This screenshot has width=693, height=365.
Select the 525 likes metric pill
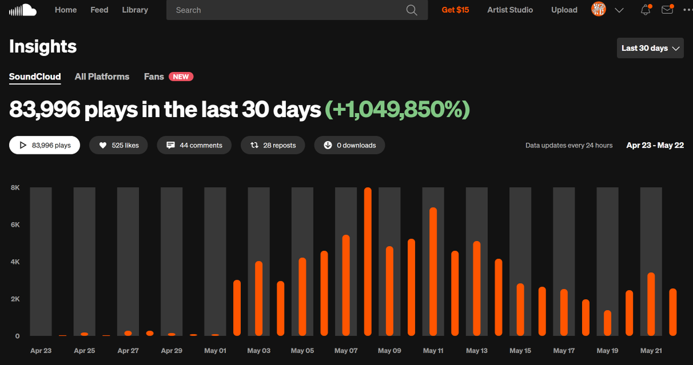118,145
